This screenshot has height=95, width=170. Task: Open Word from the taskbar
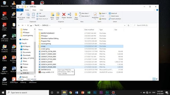click(x=76, y=93)
